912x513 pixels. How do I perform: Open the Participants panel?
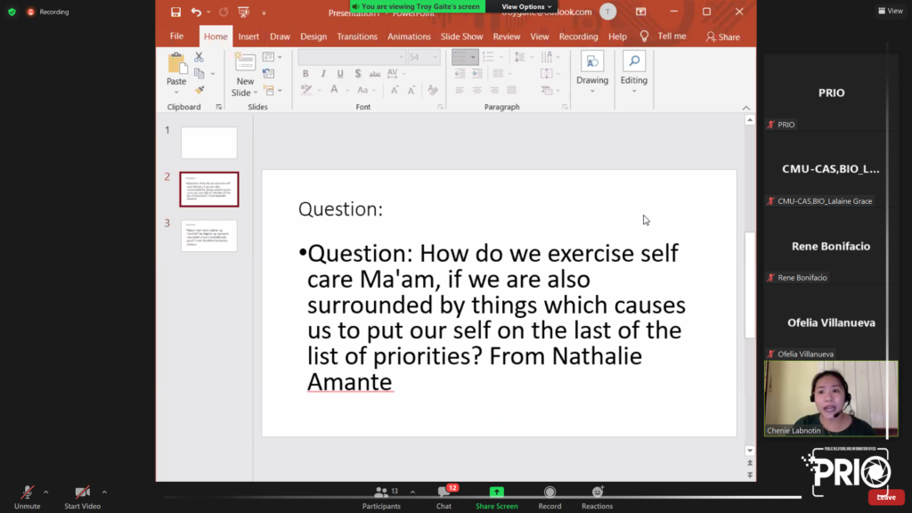tap(381, 493)
